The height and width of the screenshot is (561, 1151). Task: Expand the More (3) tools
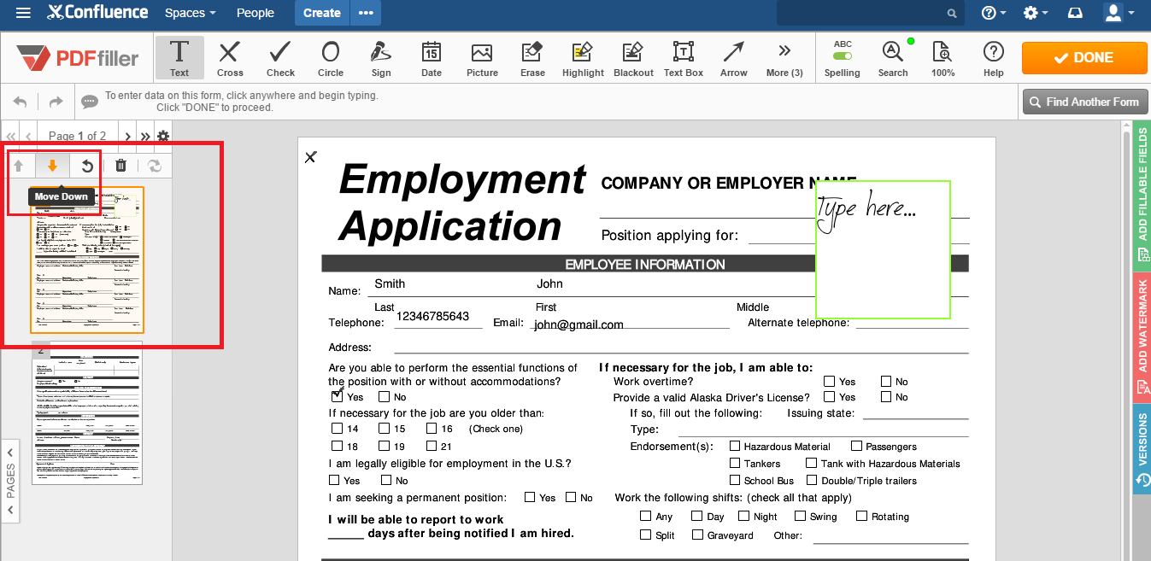[784, 57]
